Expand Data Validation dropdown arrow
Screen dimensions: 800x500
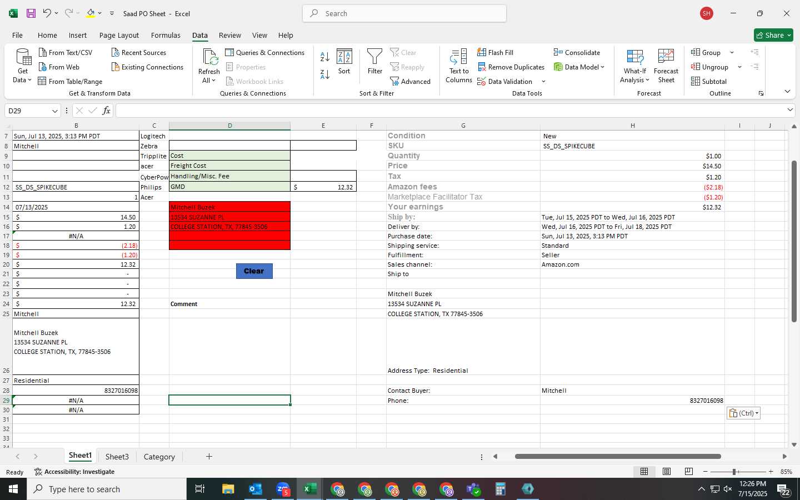[543, 82]
